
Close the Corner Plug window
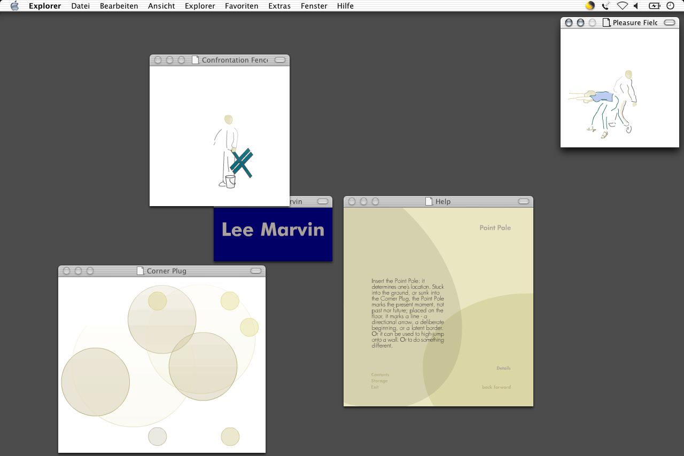click(x=66, y=271)
